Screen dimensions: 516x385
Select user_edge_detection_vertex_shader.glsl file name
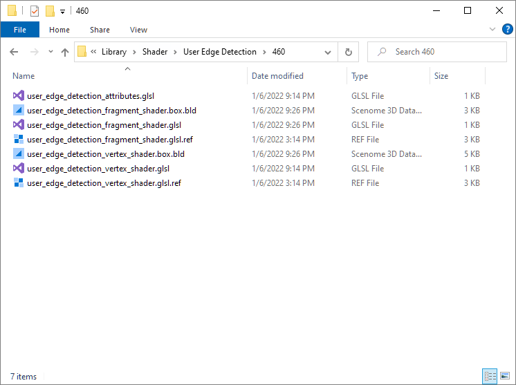(x=98, y=169)
